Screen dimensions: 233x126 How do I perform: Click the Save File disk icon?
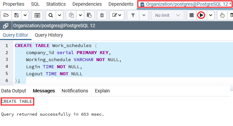16,15
